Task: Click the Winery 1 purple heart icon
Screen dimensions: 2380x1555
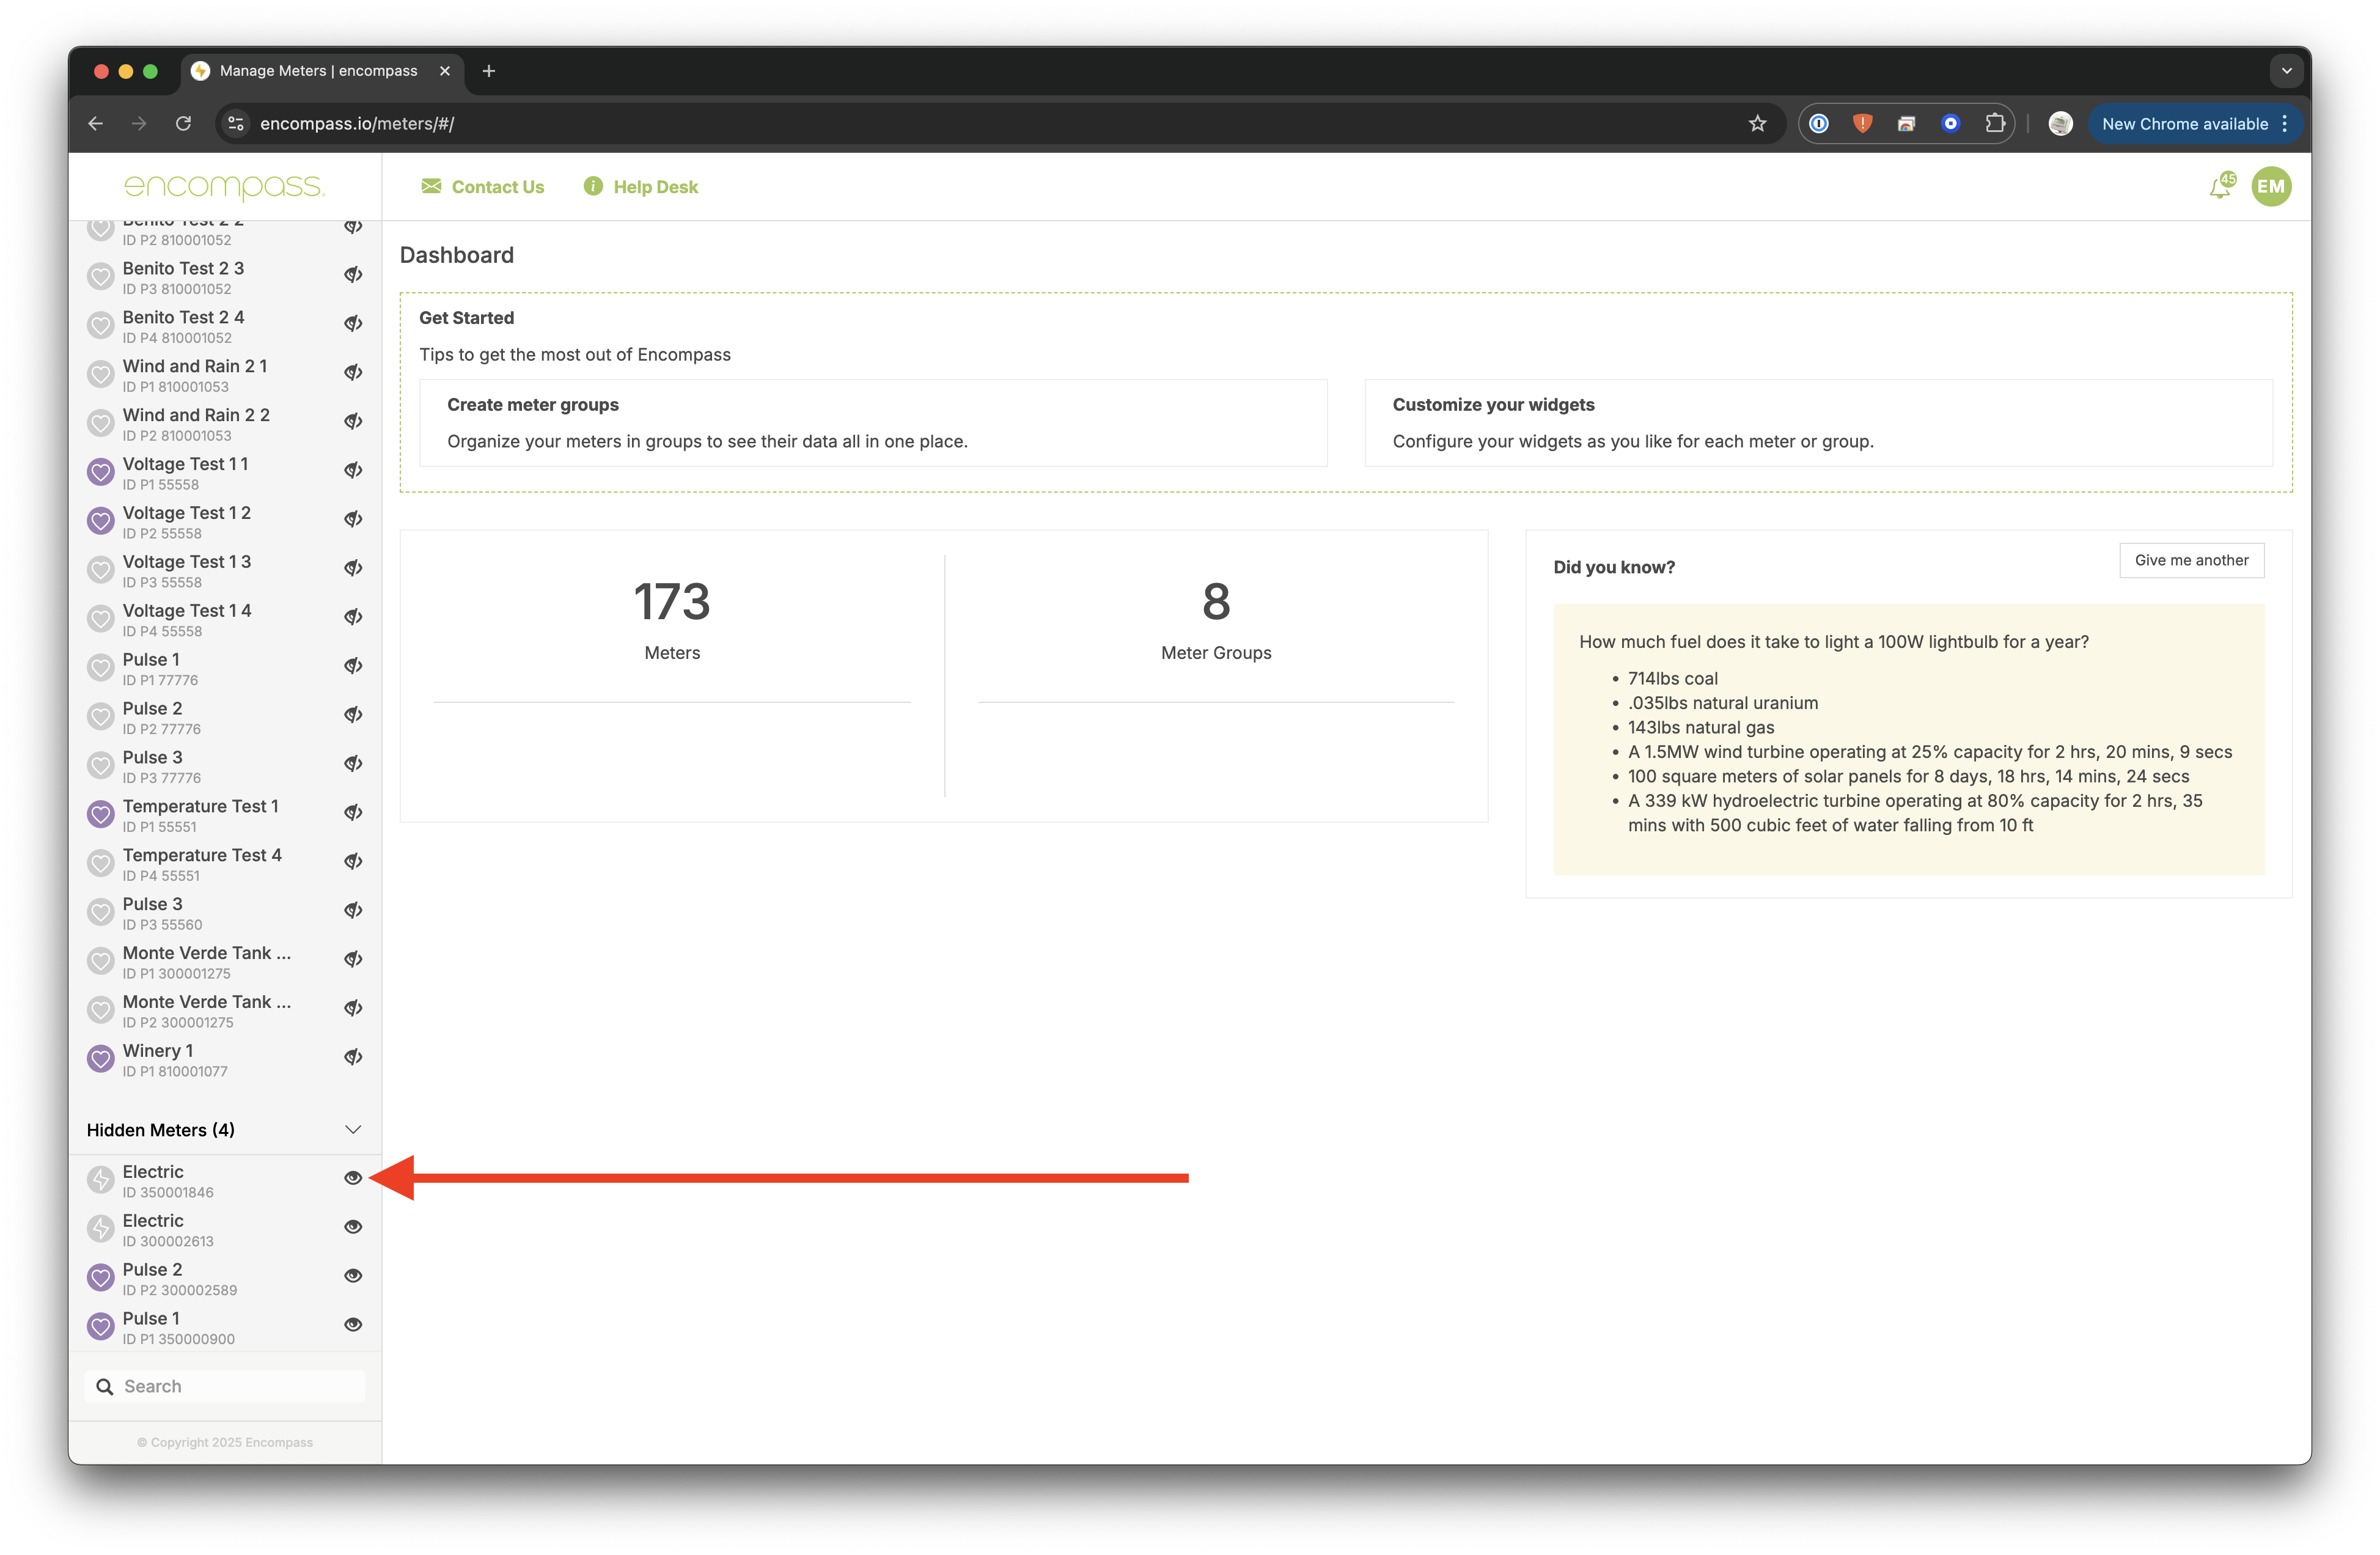Action: pos(101,1059)
